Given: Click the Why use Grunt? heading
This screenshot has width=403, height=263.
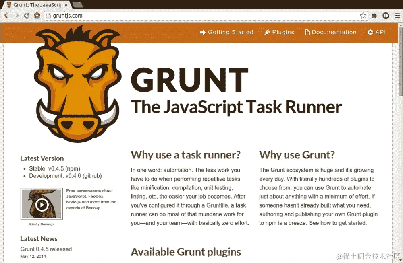Looking at the screenshot, I should [x=297, y=155].
